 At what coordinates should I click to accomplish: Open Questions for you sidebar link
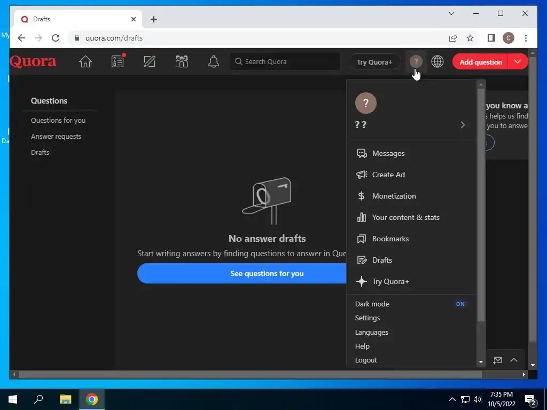click(x=58, y=120)
